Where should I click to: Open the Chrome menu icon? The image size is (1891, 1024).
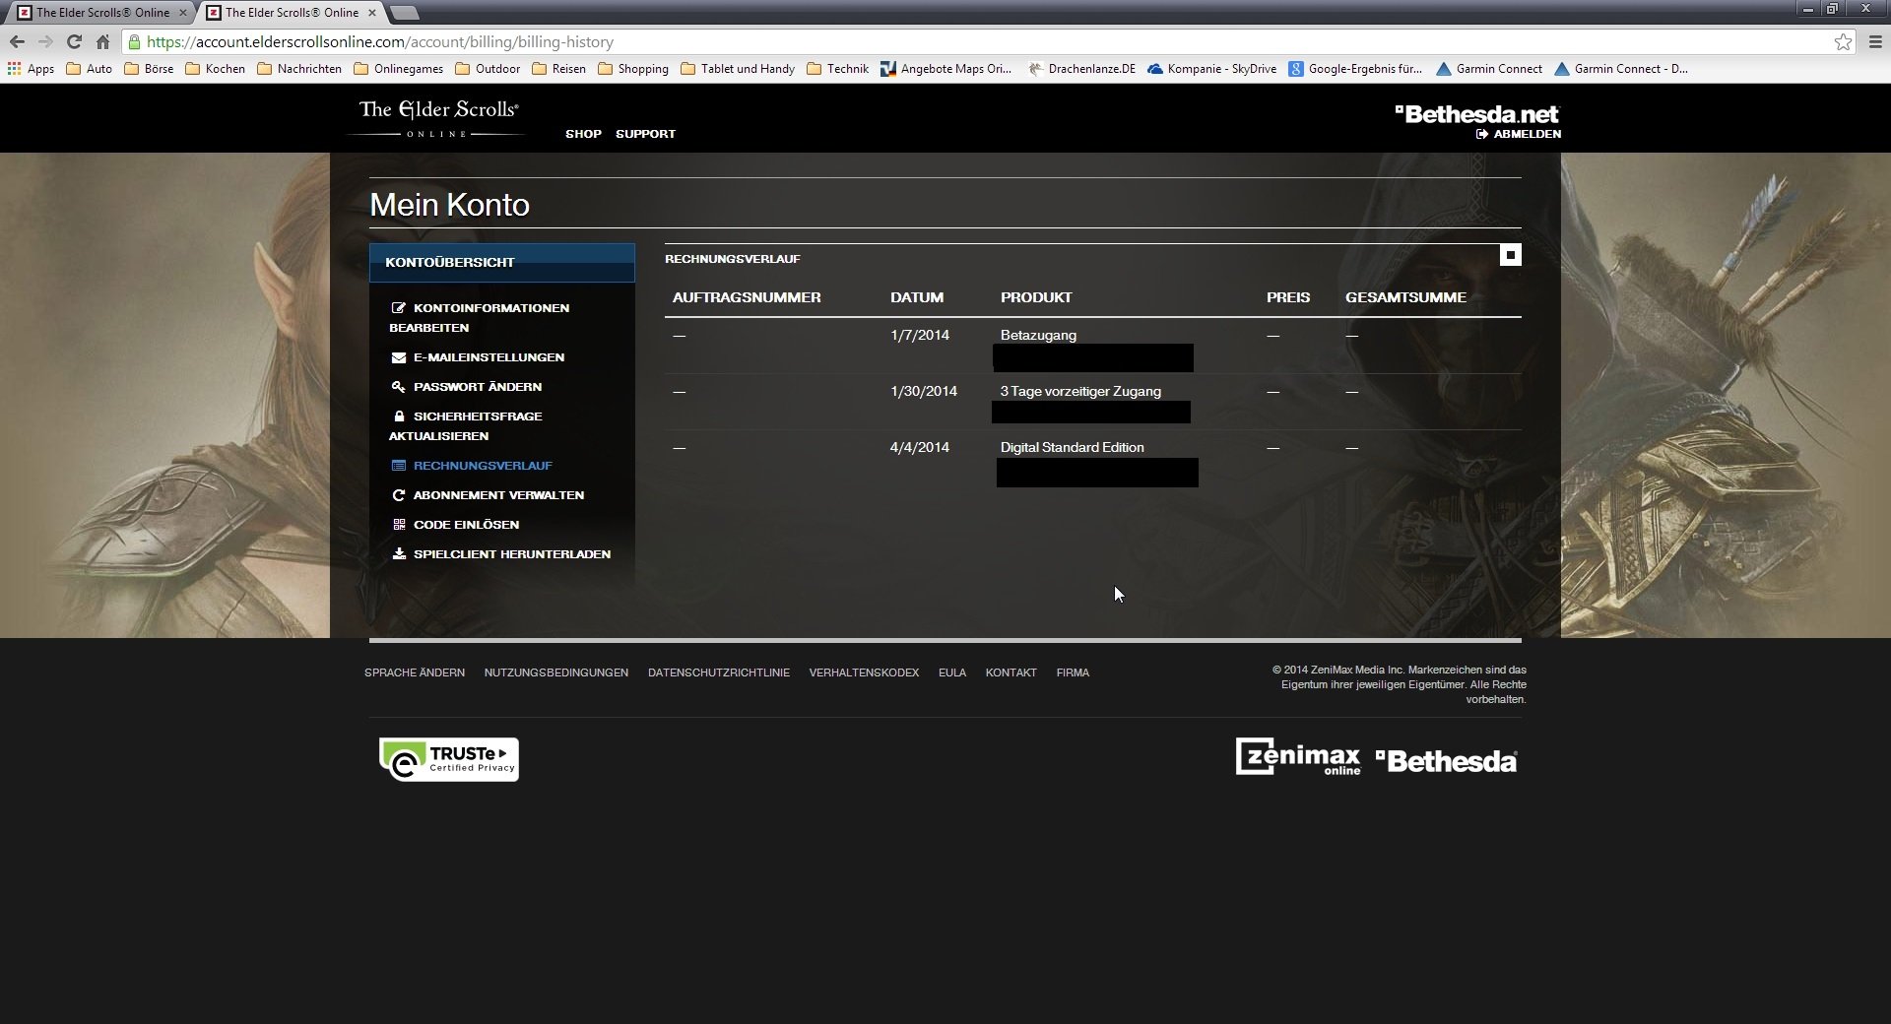(x=1875, y=41)
